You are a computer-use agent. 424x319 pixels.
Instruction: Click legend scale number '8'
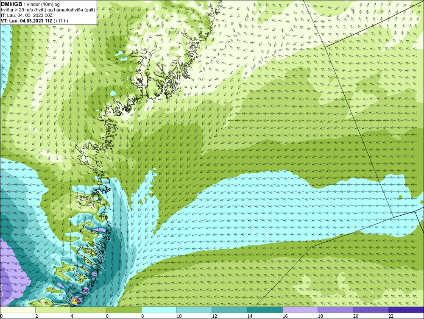(142, 316)
